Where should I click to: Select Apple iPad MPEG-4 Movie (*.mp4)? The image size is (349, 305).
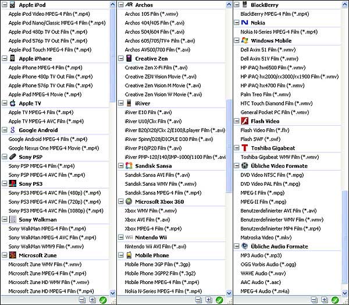(45, 94)
